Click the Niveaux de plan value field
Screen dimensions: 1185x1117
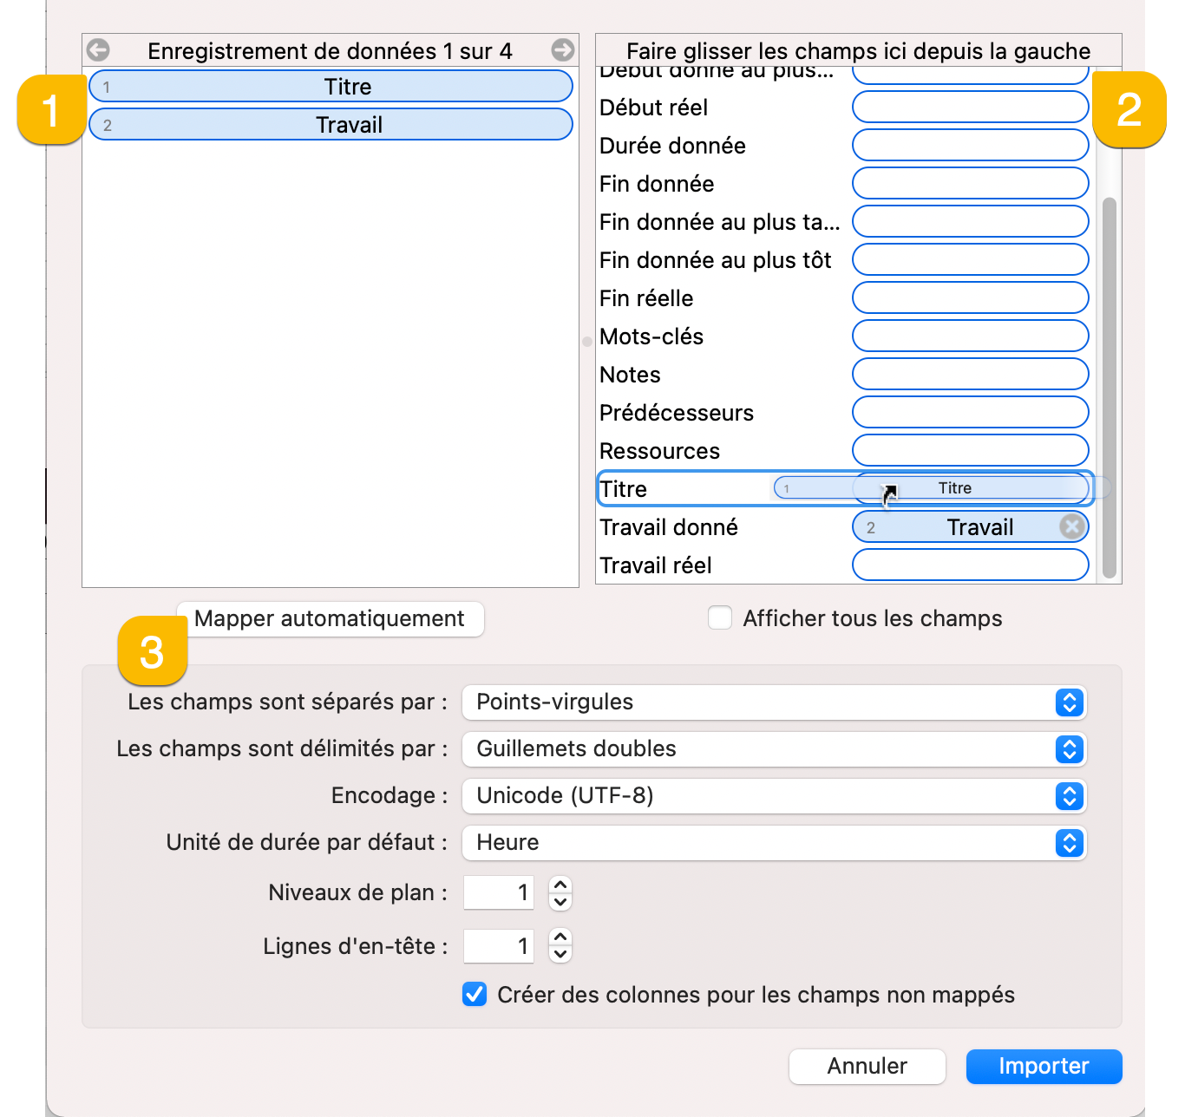pos(499,892)
